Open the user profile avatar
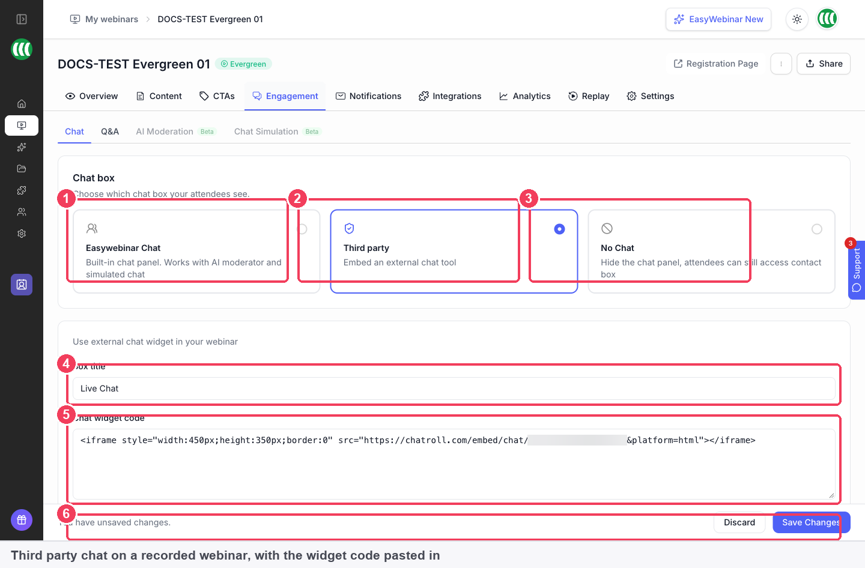 pos(827,19)
